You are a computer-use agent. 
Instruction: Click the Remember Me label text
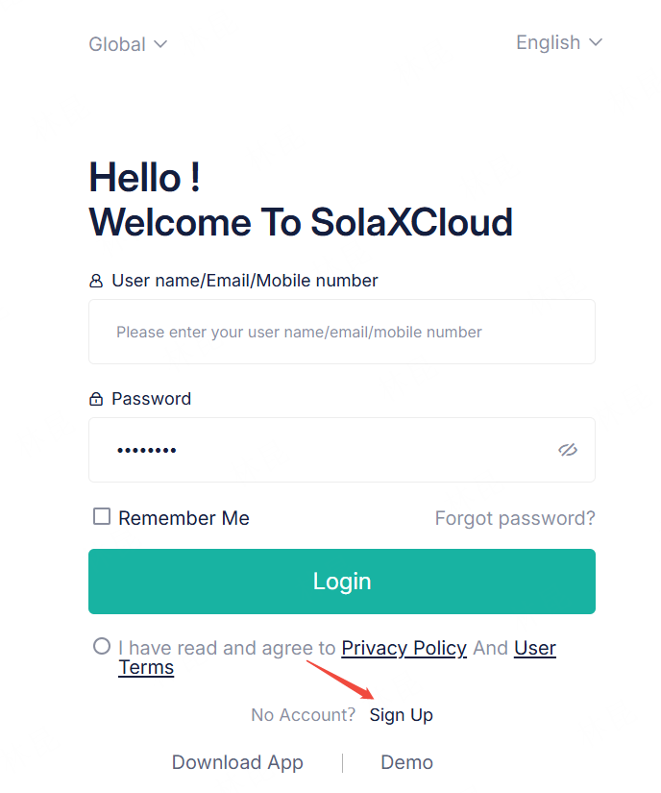coord(184,518)
